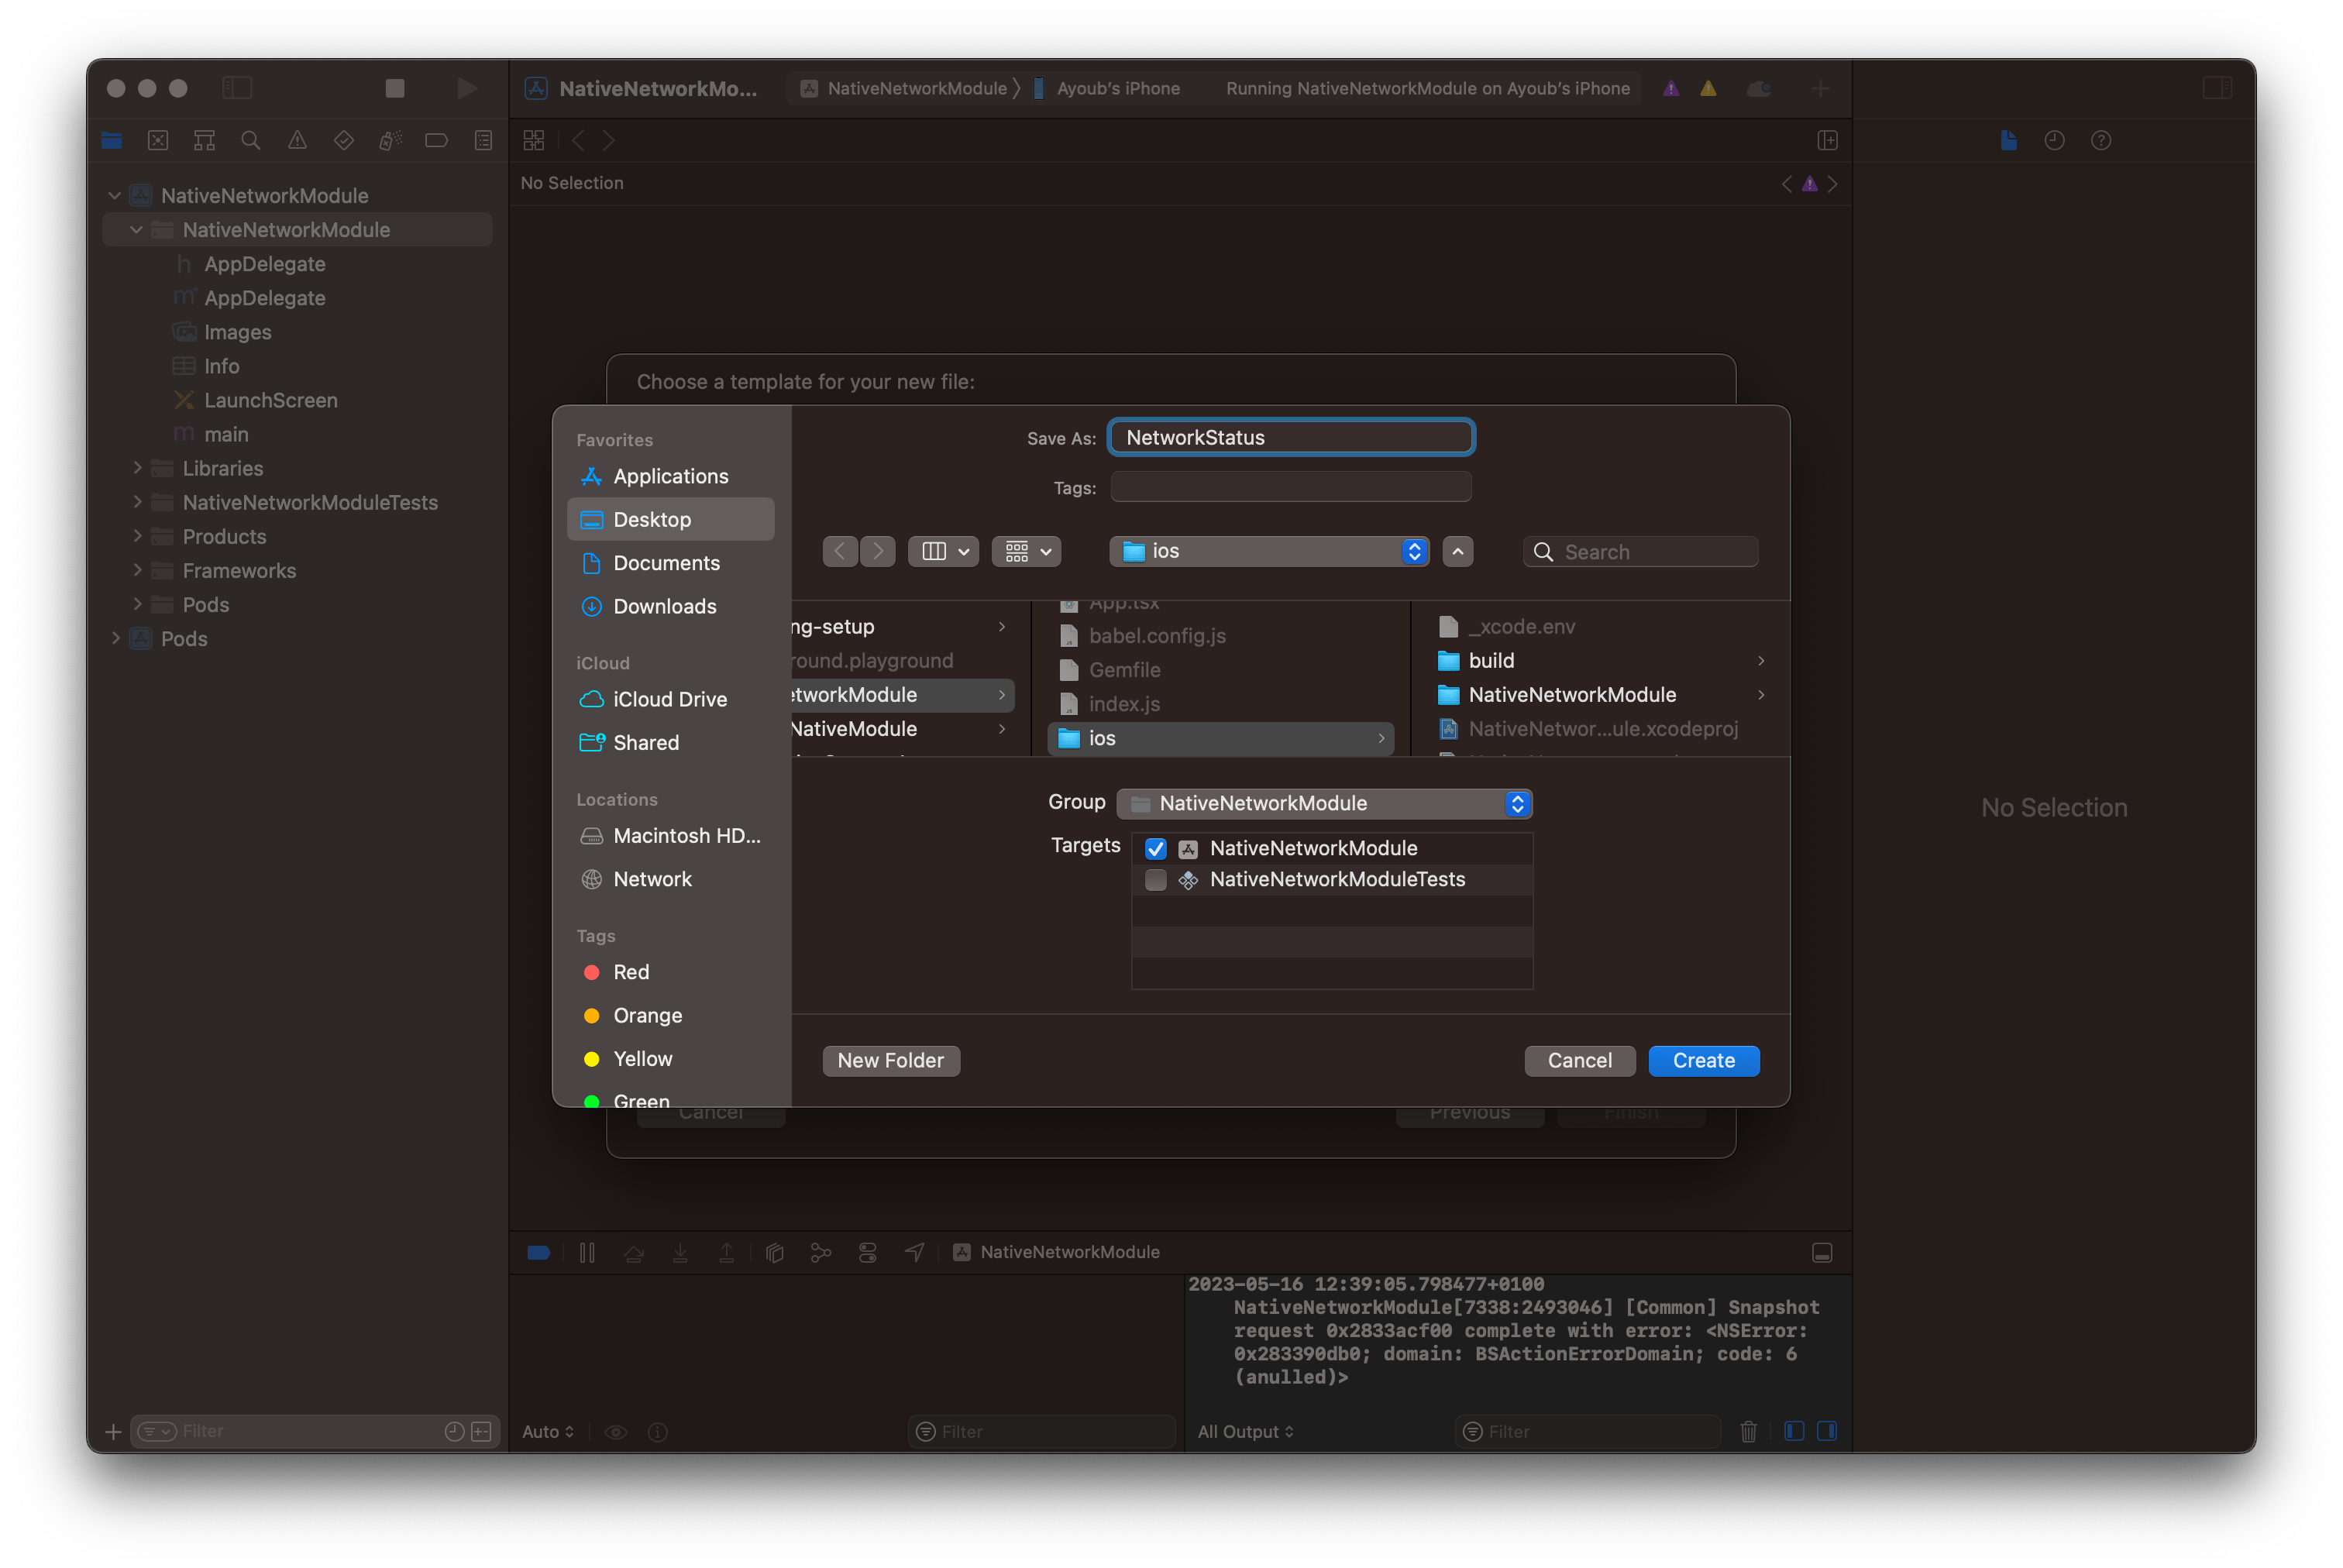Click the save dialog Cancel button
The width and height of the screenshot is (2343, 1568).
(1579, 1060)
